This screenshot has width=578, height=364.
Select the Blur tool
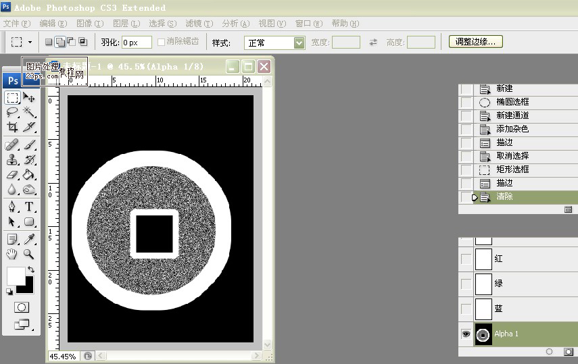coord(12,189)
